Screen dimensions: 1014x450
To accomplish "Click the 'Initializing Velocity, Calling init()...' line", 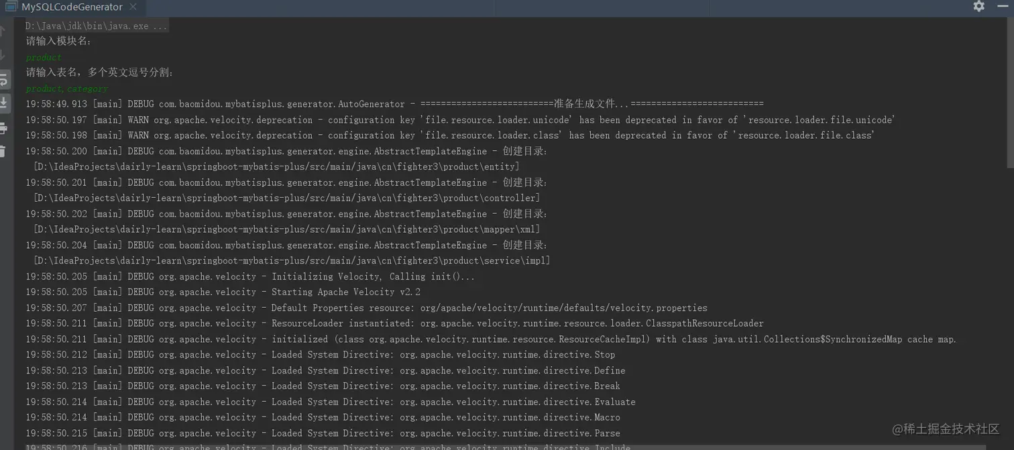I will click(250, 276).
